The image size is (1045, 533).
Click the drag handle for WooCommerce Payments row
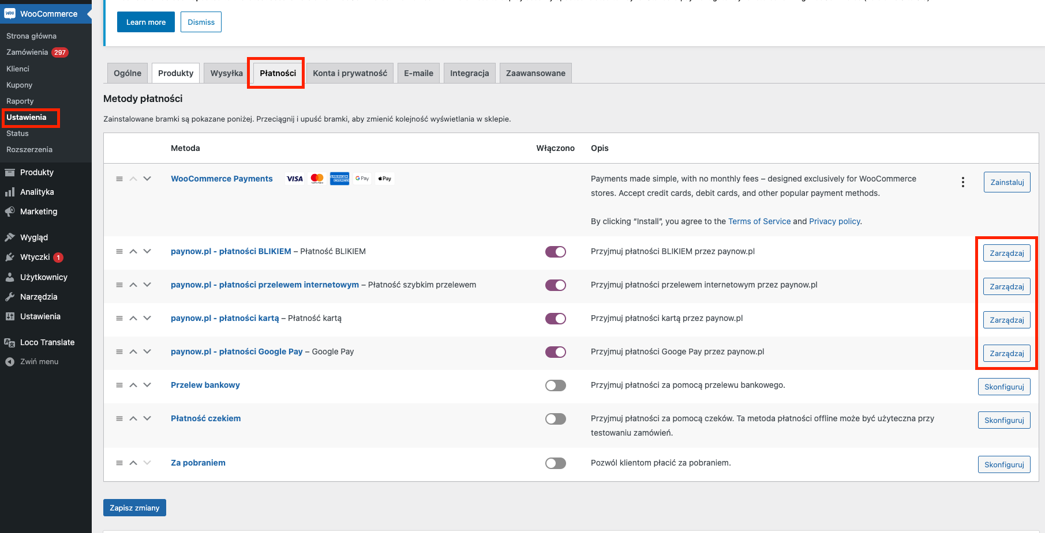119,179
